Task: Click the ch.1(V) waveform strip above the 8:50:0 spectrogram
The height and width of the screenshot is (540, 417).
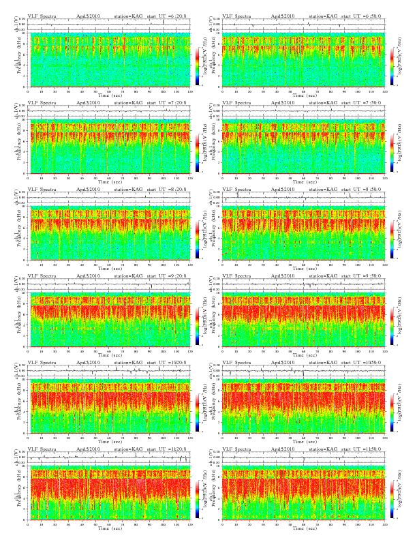Action: coord(303,198)
